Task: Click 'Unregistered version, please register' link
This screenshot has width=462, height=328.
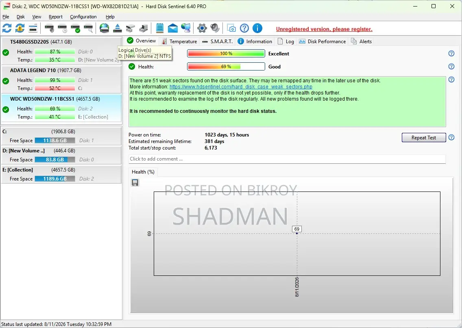Action: click(x=324, y=29)
